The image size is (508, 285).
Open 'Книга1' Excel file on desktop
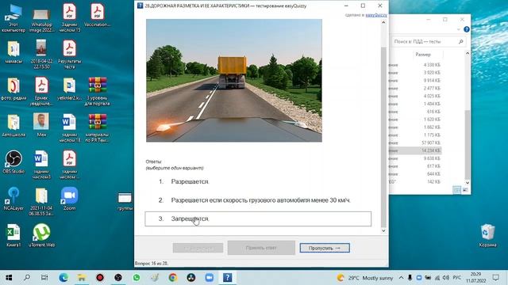pos(13,236)
